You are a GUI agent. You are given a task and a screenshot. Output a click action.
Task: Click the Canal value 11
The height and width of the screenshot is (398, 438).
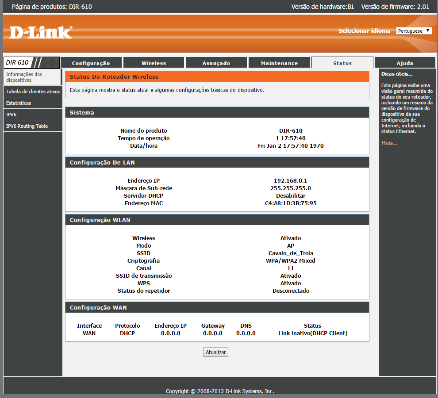point(291,268)
